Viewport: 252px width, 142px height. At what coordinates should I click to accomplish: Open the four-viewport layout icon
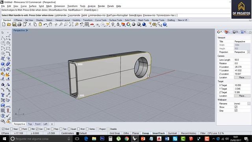[x=87, y=24]
